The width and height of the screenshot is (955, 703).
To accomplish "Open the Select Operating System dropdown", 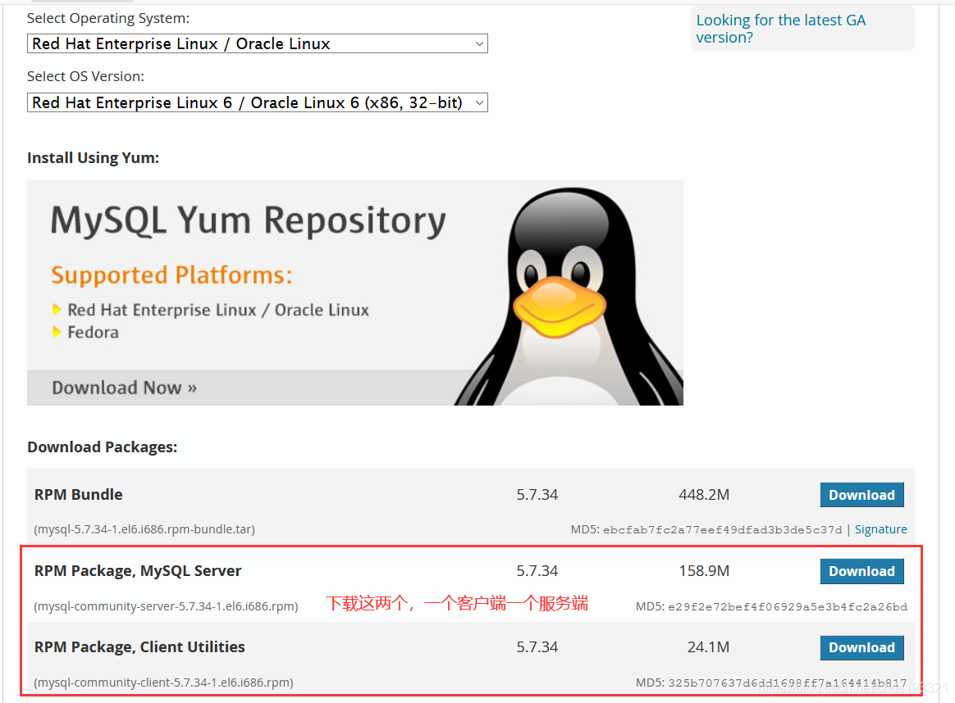I will click(x=257, y=43).
